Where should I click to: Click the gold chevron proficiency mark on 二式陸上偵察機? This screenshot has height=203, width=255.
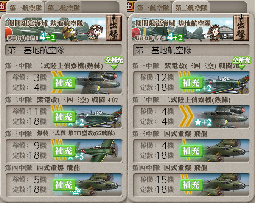(186, 116)
